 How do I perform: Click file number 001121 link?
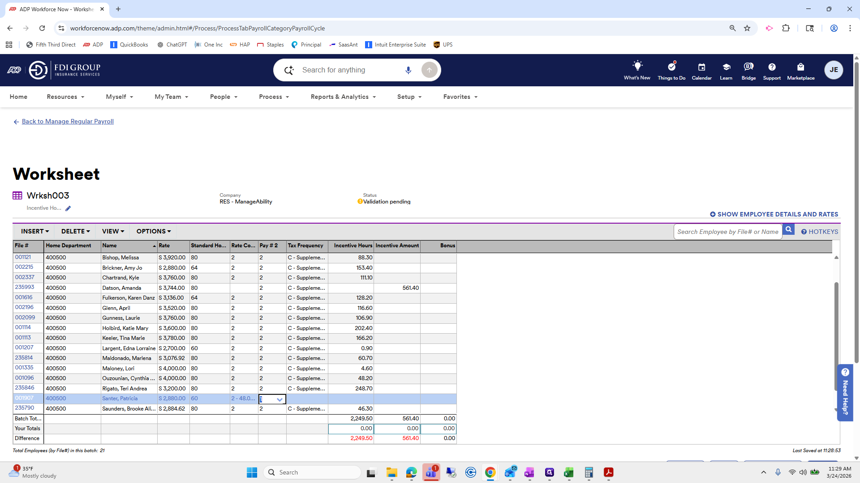(x=23, y=257)
